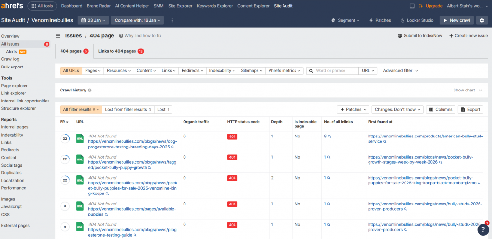Open the URL search scope dropdown
This screenshot has width=492, height=239.
click(368, 71)
